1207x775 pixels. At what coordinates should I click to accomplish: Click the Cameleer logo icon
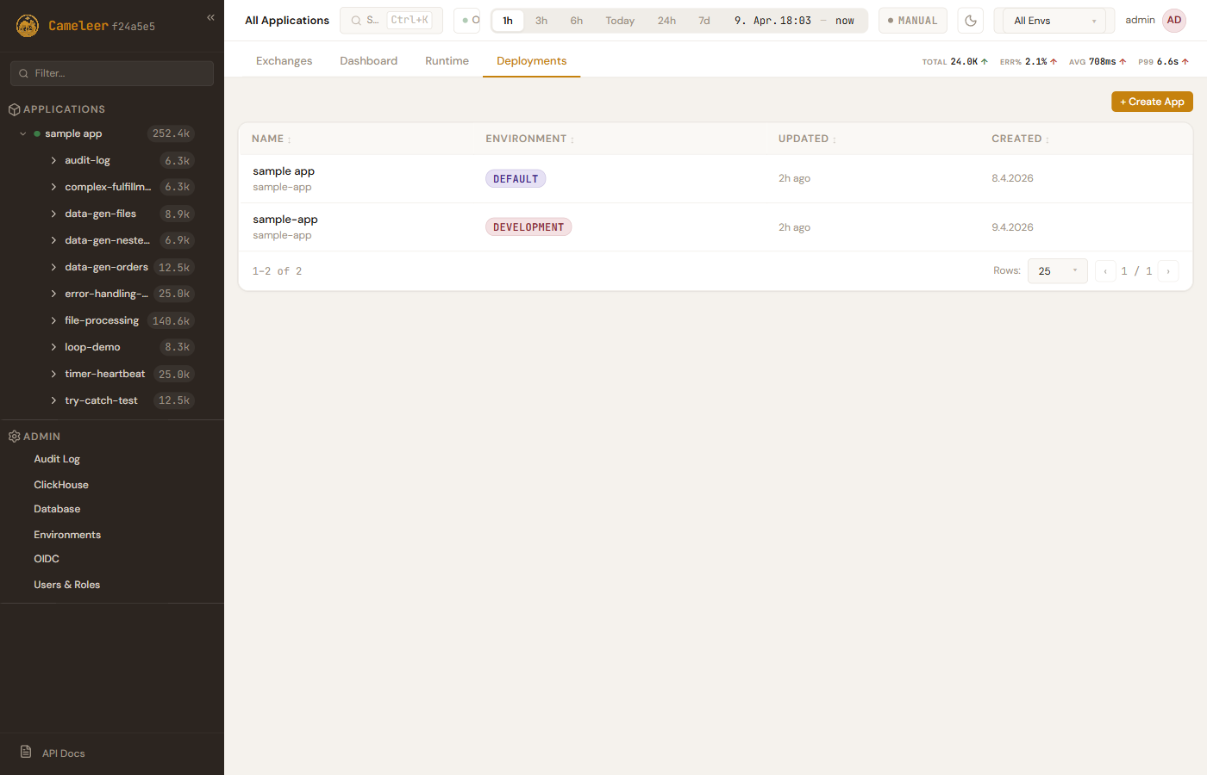point(28,26)
